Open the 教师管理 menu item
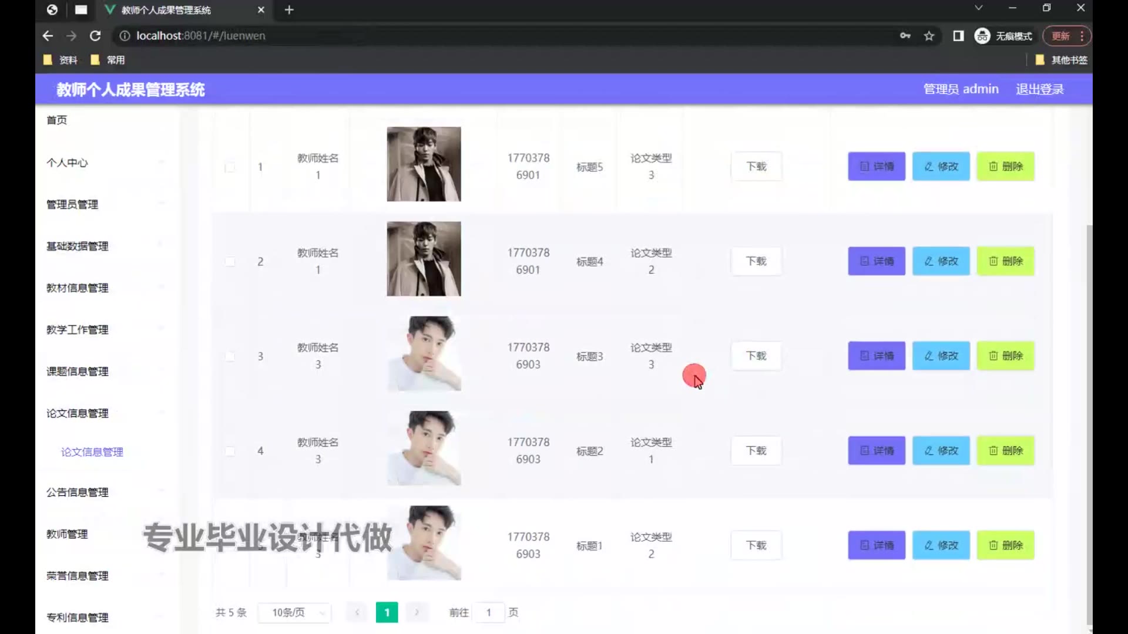Screen dimensions: 1128x634 point(68,534)
